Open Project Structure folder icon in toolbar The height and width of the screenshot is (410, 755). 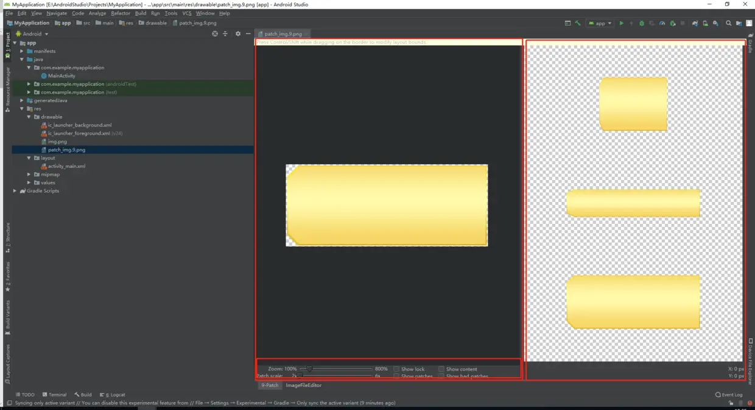[x=739, y=23]
